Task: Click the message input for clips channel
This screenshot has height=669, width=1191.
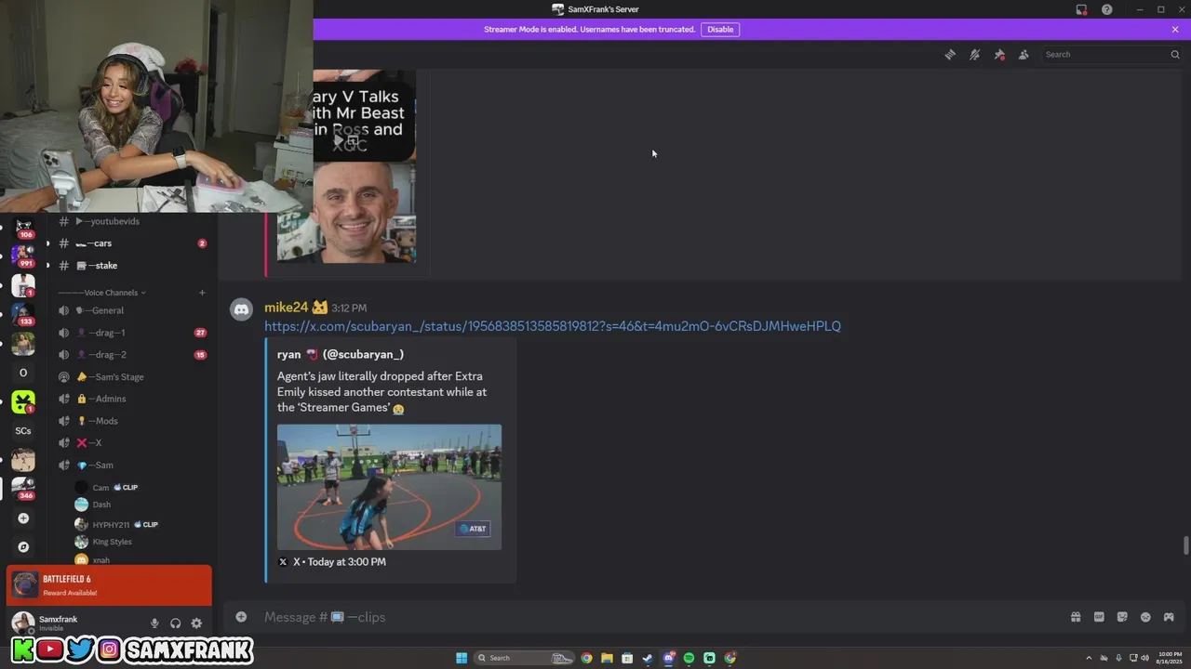Action: point(651,617)
